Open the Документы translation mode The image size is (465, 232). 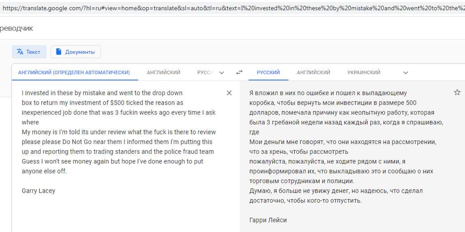(x=76, y=52)
